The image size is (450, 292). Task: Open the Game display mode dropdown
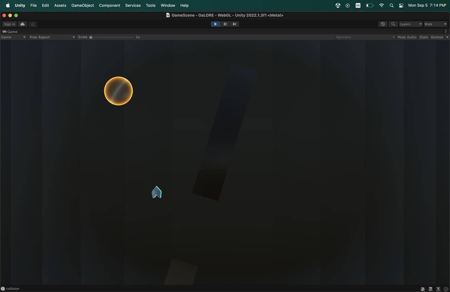coord(13,37)
